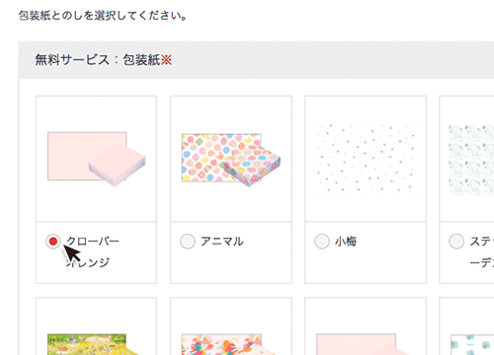
Task: Click the blue clover pattern wrapping thumbnail
Action: 472,344
